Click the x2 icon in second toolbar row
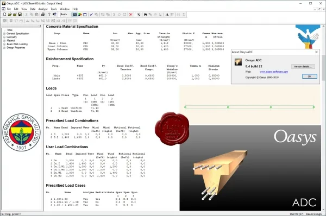The image size is (326, 216). coord(58,21)
